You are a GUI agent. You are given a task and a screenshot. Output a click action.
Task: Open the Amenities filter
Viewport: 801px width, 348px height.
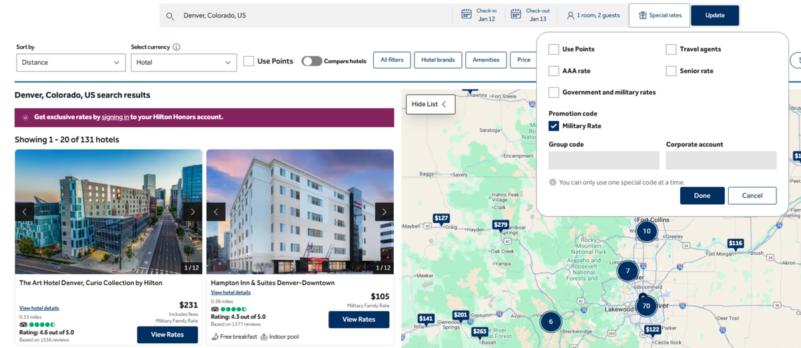tap(486, 60)
